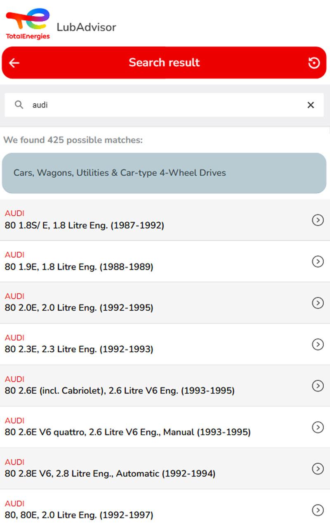This screenshot has height=529, width=330.
Task: Open arrow for 80 2.0E 2.0 Litre
Action: (x=318, y=303)
